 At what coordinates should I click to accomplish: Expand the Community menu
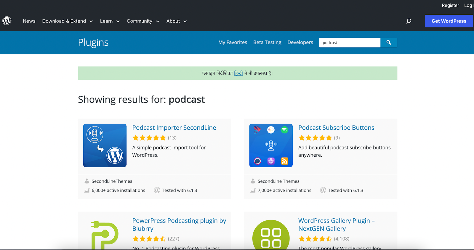click(143, 21)
